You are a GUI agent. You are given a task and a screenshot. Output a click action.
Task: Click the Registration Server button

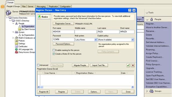click(x=63, y=23)
